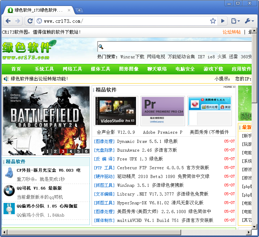This screenshot has width=259, height=237.
Task: Open Dynamic Draw 5.5.1 绿色版
Action: tap(147, 141)
